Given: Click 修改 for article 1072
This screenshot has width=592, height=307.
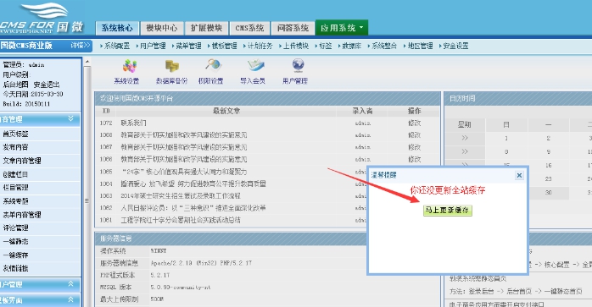Looking at the screenshot, I should [x=414, y=123].
